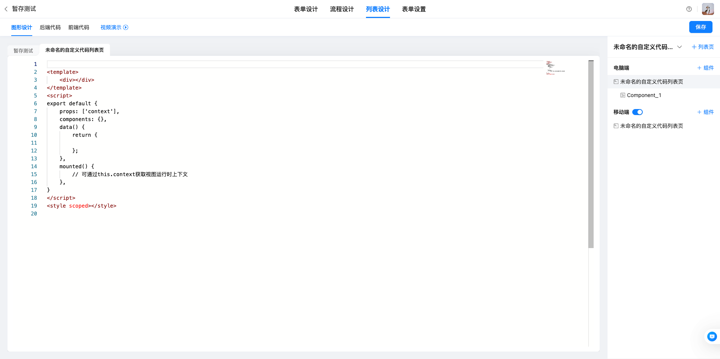Select the 图形设计 sub-tab
This screenshot has width=720, height=359.
pos(22,27)
